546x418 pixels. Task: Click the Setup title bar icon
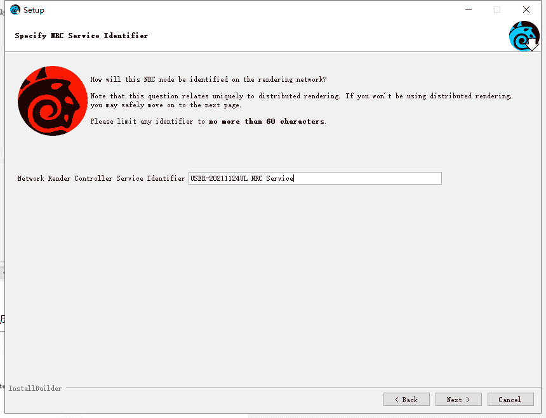pos(15,10)
